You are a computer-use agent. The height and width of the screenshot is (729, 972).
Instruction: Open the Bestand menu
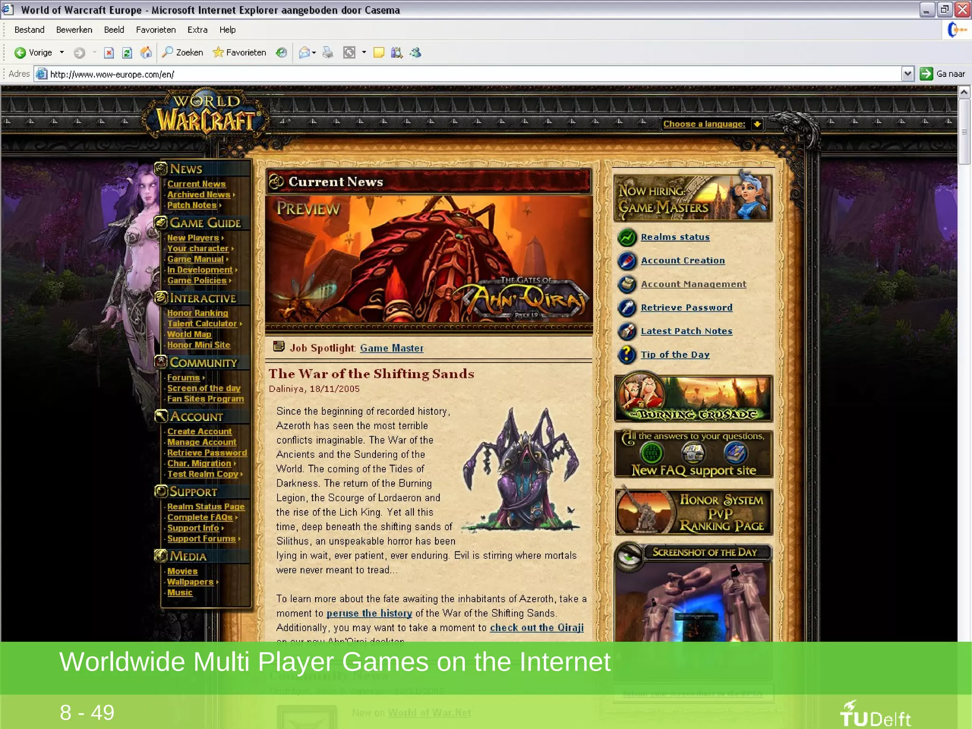pos(29,29)
